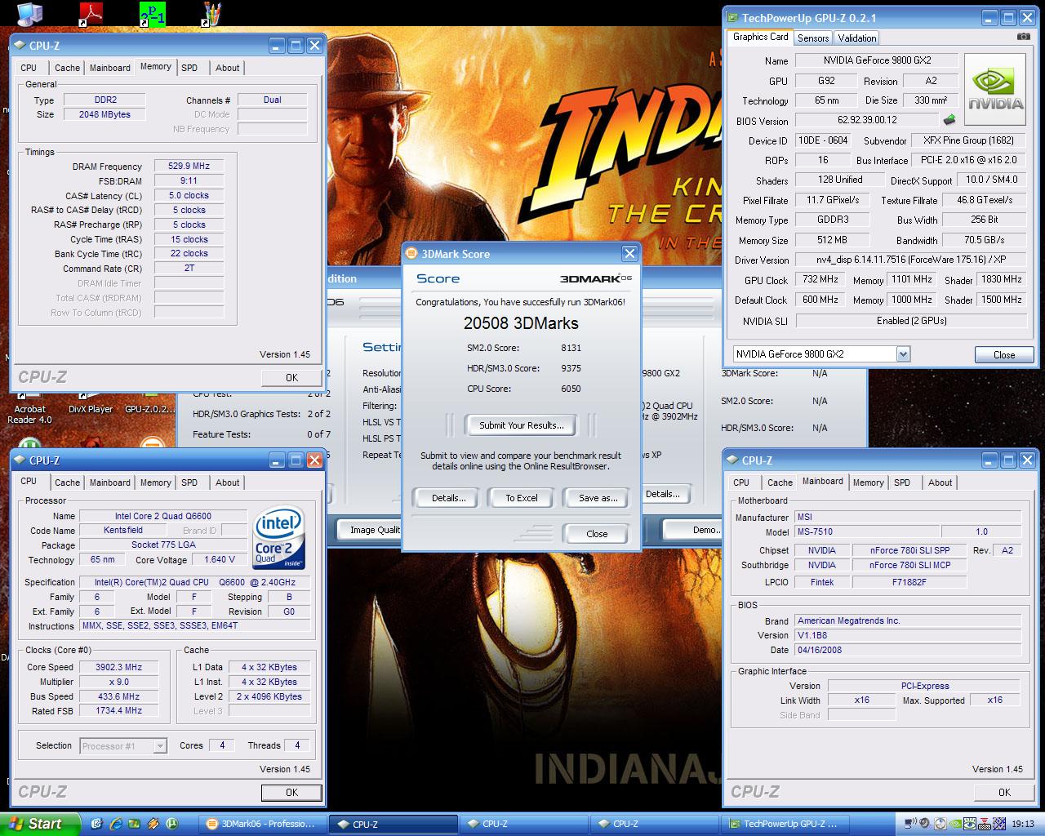Click GPU Clock value 732 MHz
The height and width of the screenshot is (836, 1045).
click(820, 279)
